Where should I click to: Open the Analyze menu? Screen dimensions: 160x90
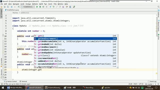28,4
